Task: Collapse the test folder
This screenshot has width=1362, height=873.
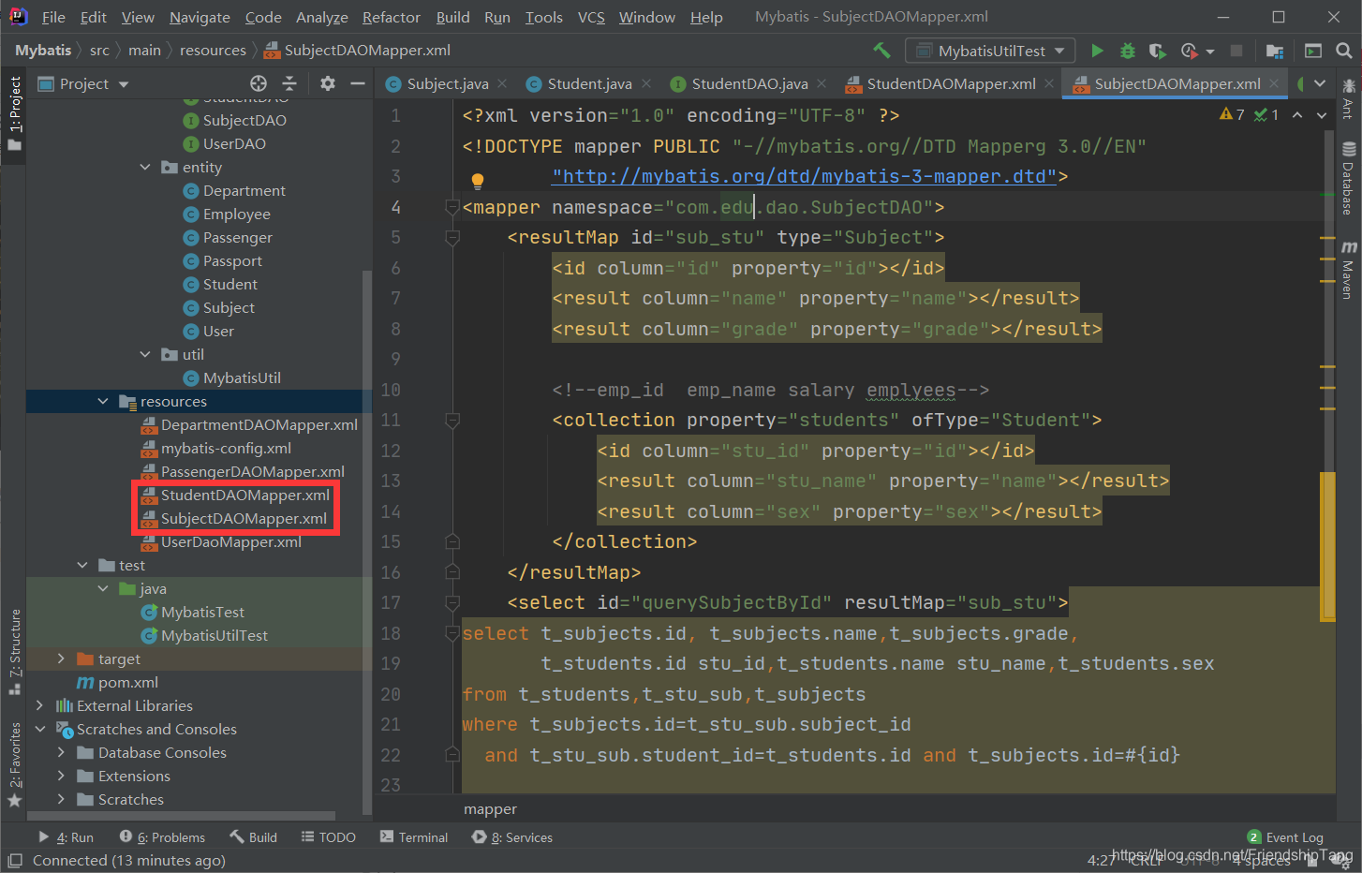Action: pos(82,565)
